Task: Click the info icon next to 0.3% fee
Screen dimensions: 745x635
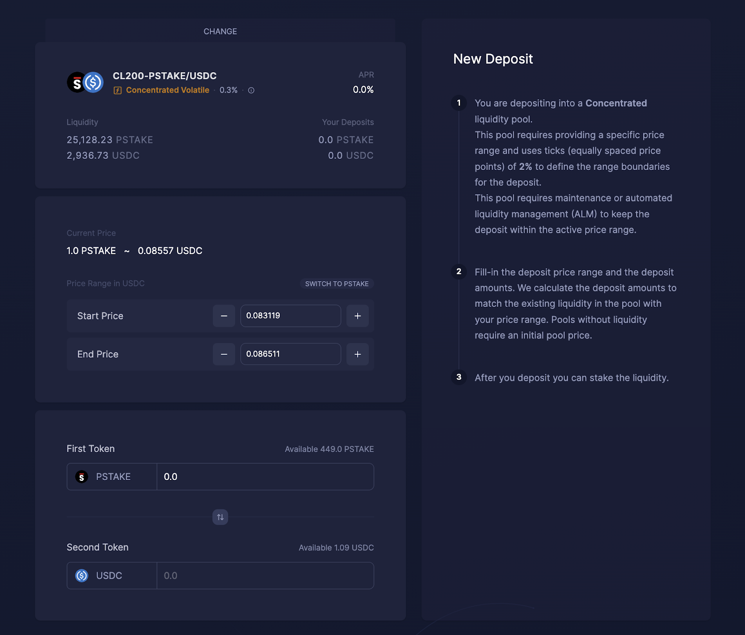Action: 251,90
